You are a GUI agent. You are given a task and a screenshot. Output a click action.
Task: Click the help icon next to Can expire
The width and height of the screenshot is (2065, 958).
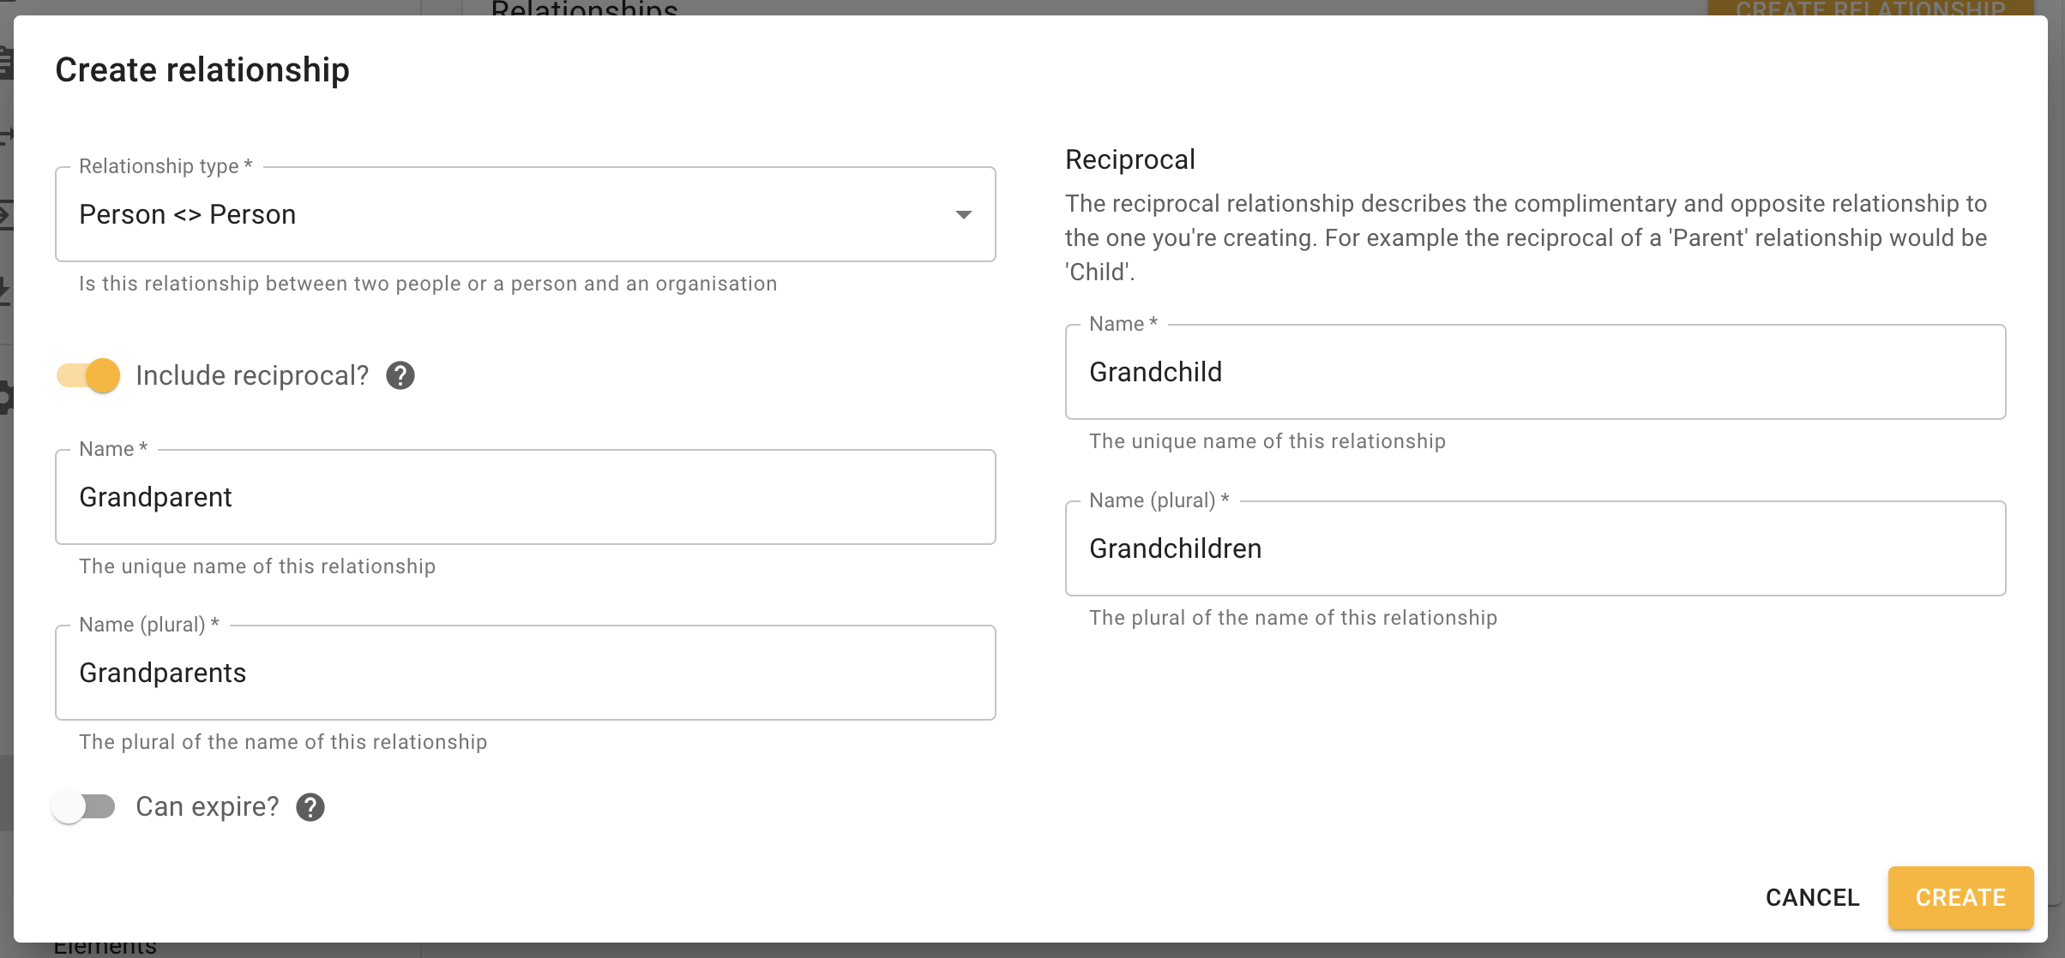[x=310, y=807]
